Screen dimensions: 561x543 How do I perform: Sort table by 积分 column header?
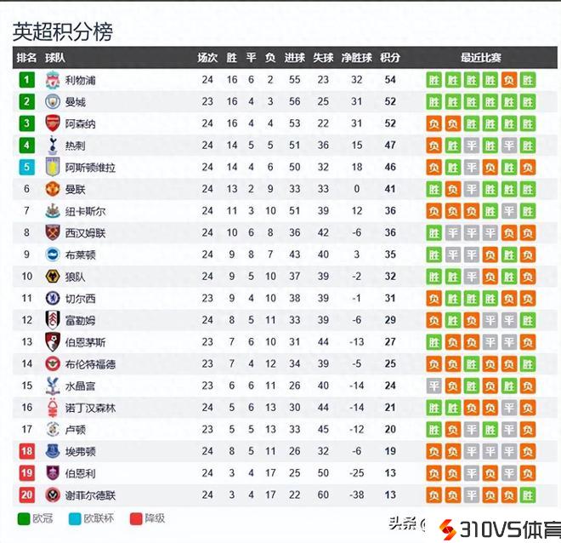[x=390, y=58]
